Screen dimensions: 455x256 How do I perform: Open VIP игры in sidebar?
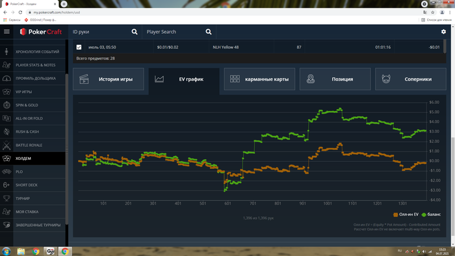click(32, 92)
